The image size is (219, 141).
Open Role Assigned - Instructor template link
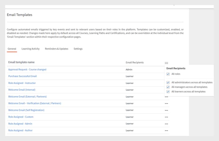tap(22, 83)
